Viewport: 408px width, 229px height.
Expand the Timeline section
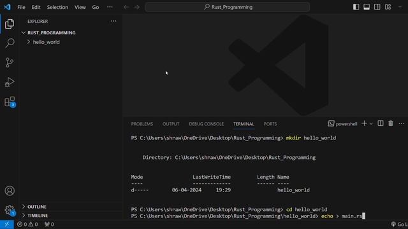38,216
